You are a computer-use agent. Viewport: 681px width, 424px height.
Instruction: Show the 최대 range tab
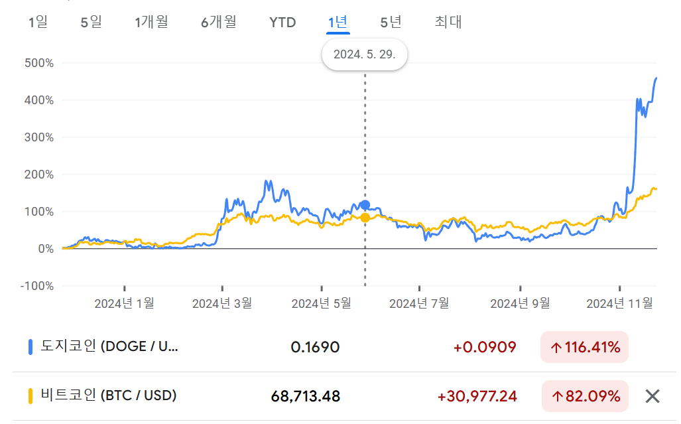coord(448,22)
